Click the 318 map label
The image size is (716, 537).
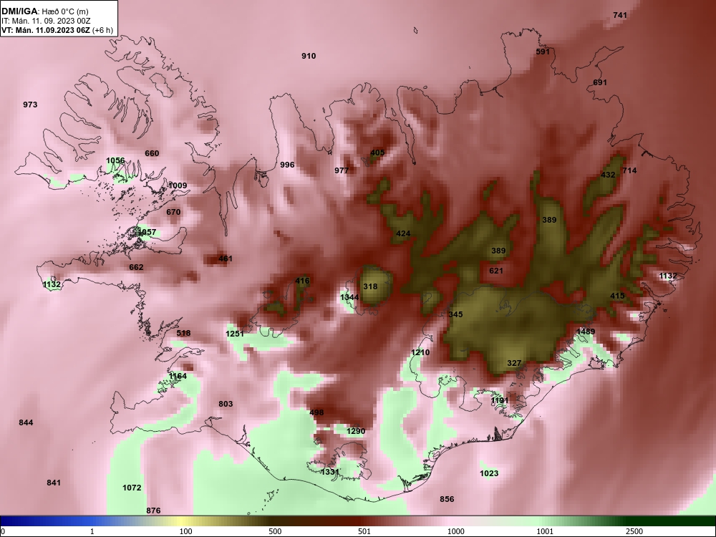[x=370, y=287]
